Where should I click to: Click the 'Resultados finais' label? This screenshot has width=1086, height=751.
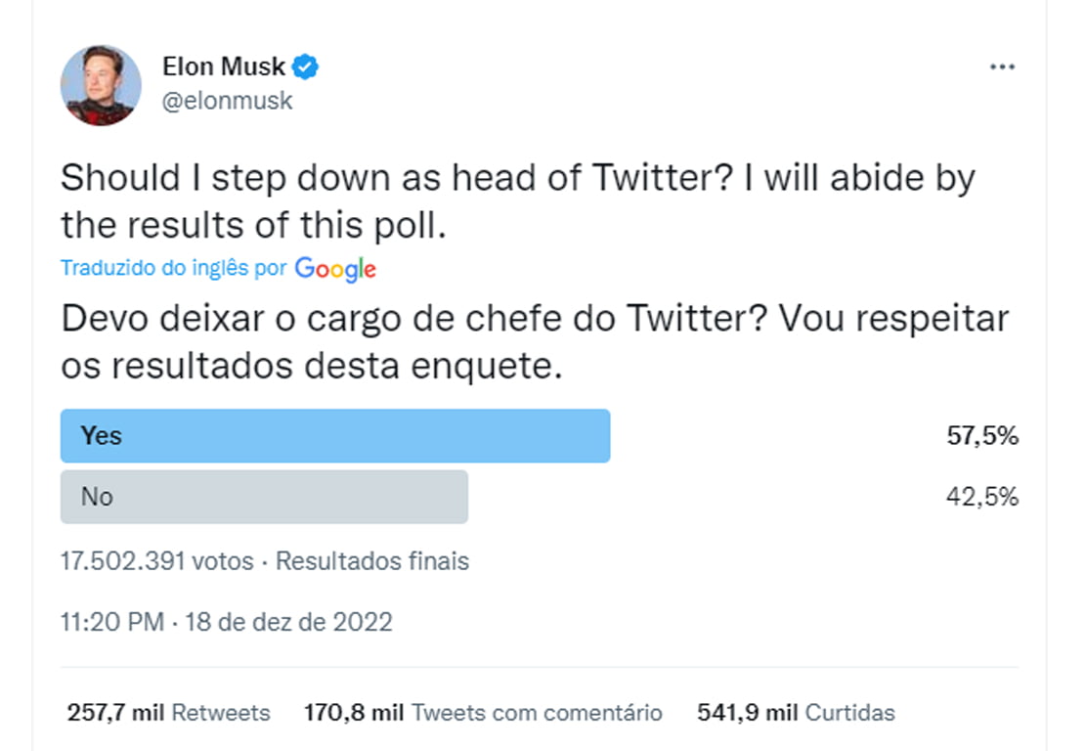372,561
